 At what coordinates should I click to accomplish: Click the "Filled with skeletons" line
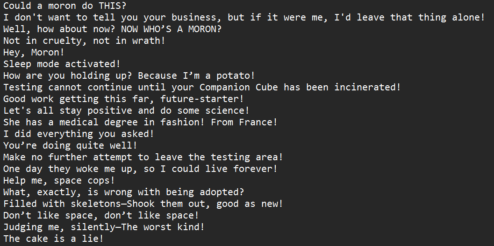(143, 204)
